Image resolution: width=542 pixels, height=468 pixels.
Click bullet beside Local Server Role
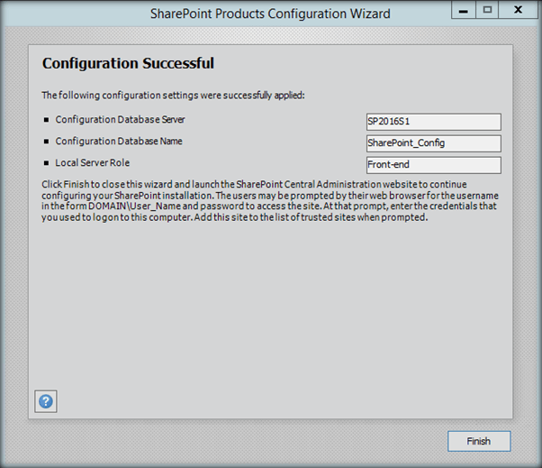click(x=46, y=162)
